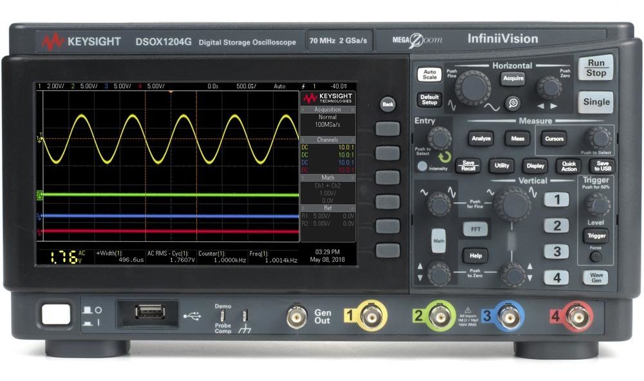The image size is (644, 381).
Task: Click the Gen Out BNC connector
Action: (x=297, y=317)
